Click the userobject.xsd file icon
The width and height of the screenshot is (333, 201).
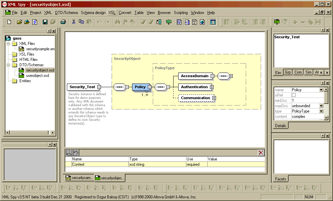tap(21, 76)
